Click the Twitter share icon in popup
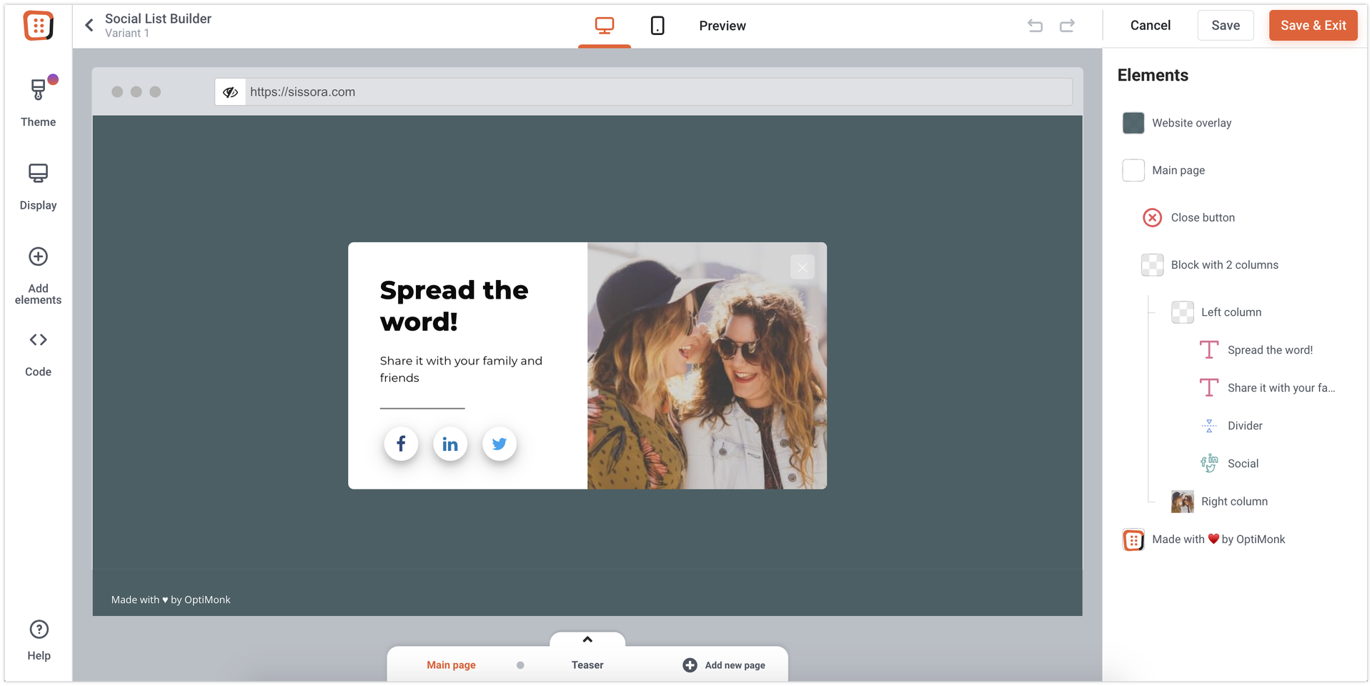Viewport: 1372px width, 686px height. [499, 444]
